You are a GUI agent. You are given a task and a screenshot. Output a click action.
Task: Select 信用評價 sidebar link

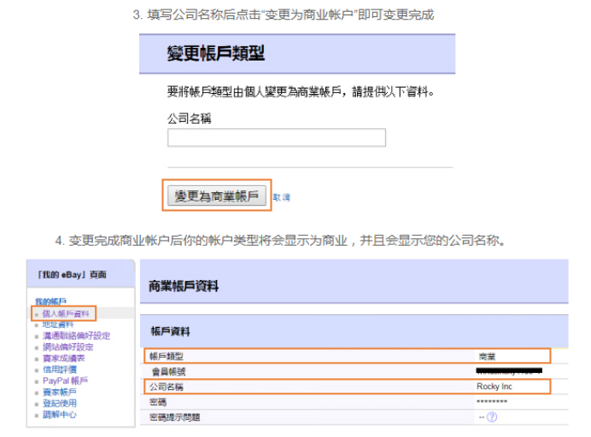tap(58, 370)
